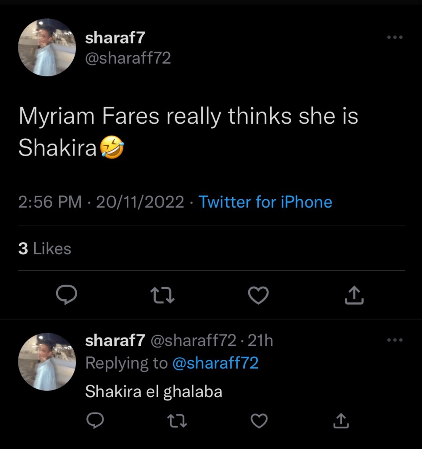Reply to the main Myriam Fares tweet
Screen dimensions: 422x449
click(x=67, y=295)
